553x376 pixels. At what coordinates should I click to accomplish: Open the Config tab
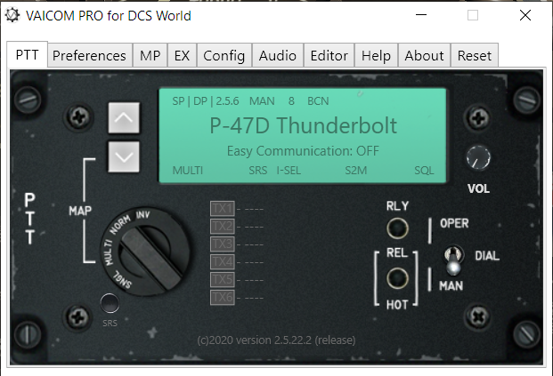click(x=224, y=56)
